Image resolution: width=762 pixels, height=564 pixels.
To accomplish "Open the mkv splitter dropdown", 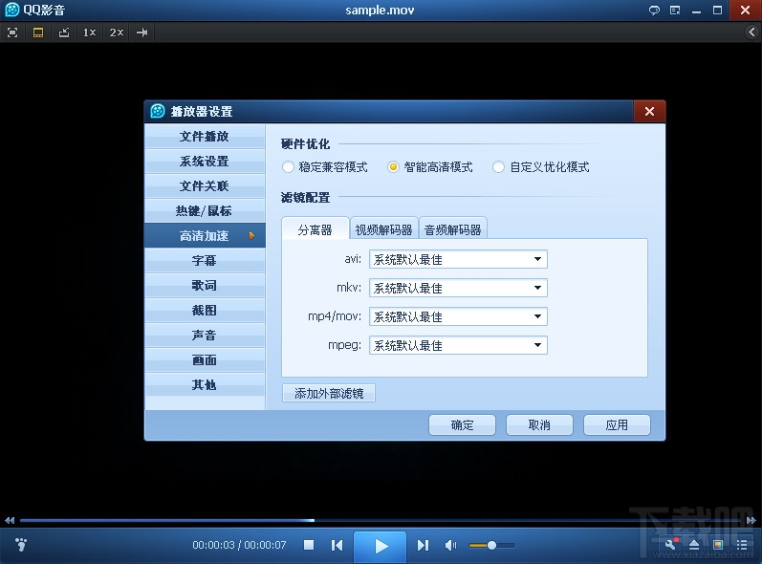I will [x=458, y=288].
